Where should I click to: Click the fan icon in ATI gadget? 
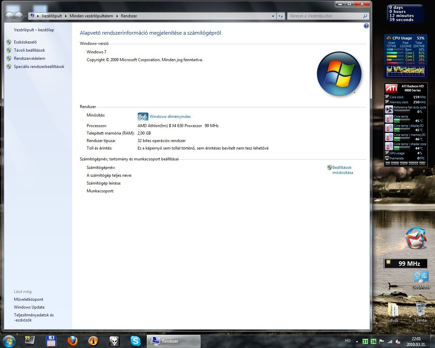coord(389,109)
